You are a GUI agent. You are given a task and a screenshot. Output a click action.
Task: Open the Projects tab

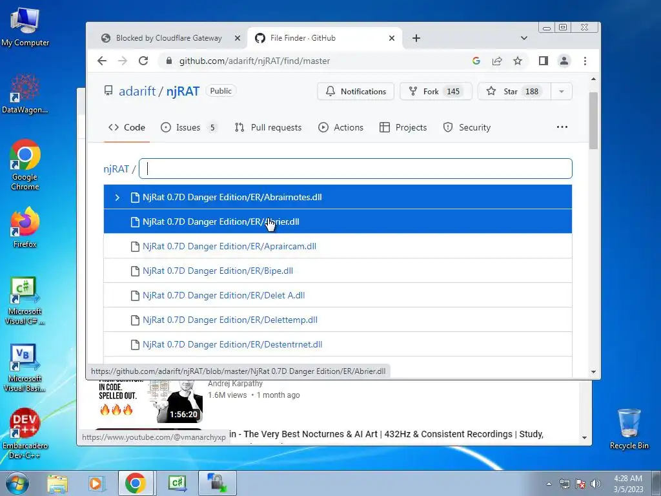point(403,127)
